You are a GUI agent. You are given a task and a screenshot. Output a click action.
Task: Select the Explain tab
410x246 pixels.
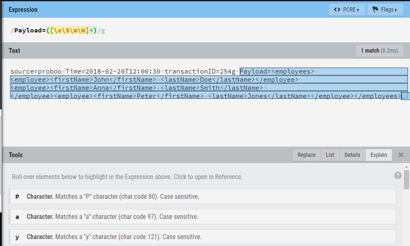click(x=378, y=155)
